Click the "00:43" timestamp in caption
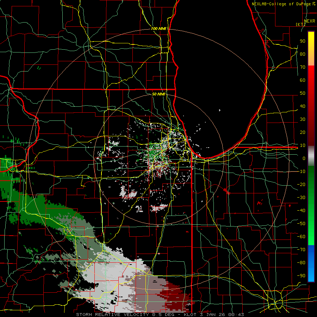317x317 pixels. pyautogui.click(x=236, y=315)
